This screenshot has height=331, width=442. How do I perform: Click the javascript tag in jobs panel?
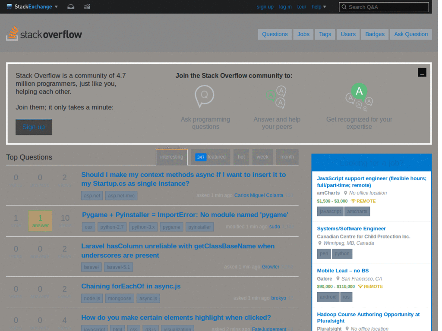330,211
